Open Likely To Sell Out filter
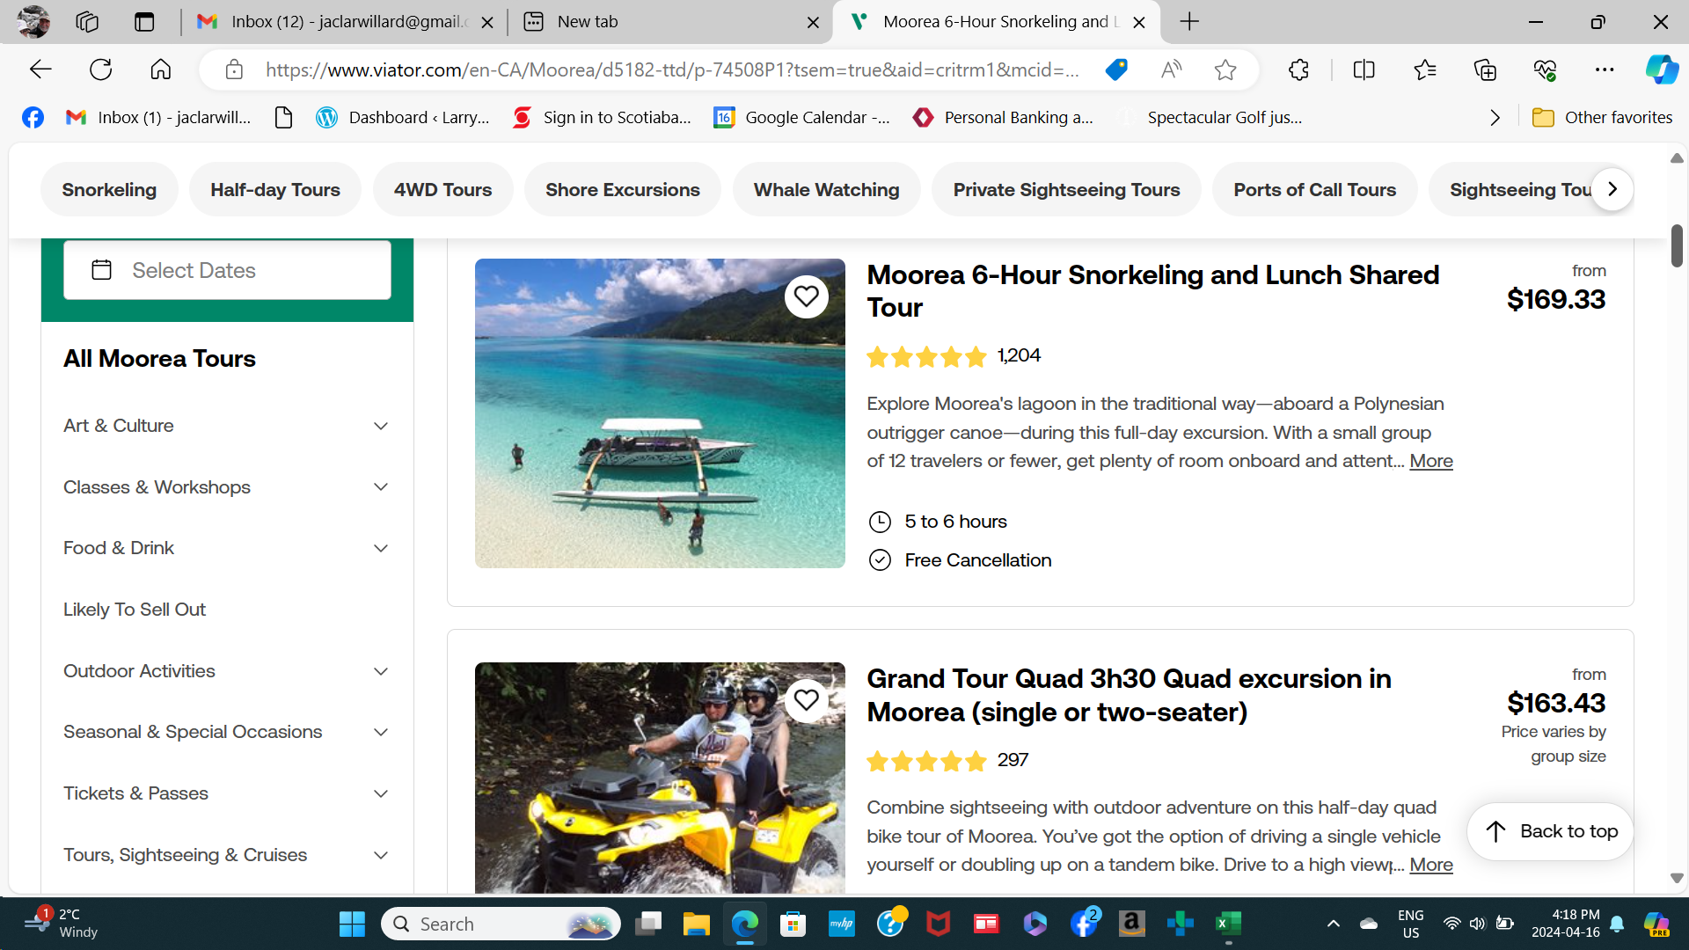 pyautogui.click(x=135, y=610)
